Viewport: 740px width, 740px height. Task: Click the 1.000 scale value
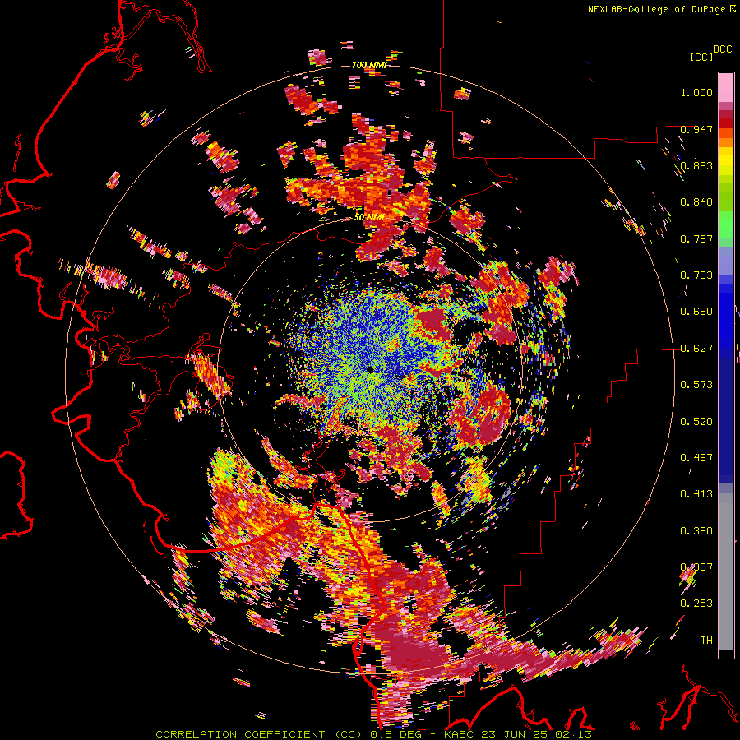pos(696,92)
